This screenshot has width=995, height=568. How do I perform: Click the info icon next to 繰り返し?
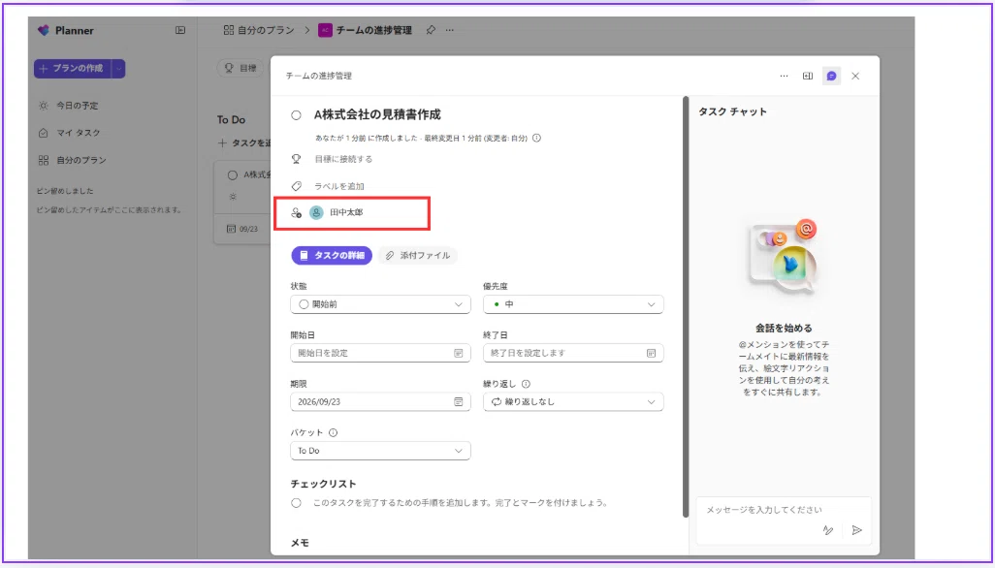pyautogui.click(x=526, y=384)
